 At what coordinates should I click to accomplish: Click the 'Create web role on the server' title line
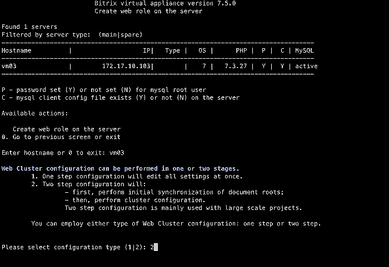pyautogui.click(x=148, y=11)
